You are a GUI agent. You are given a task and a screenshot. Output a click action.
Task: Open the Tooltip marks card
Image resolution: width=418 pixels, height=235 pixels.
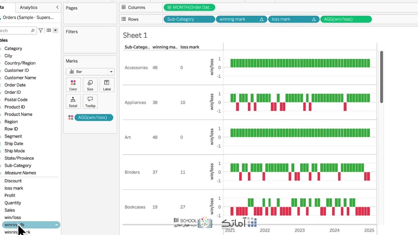click(x=90, y=102)
